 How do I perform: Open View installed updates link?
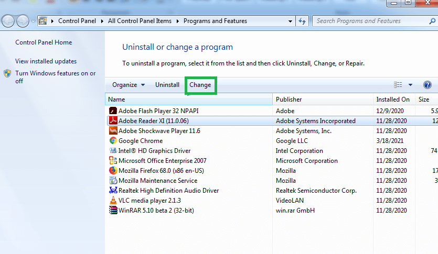(46, 61)
